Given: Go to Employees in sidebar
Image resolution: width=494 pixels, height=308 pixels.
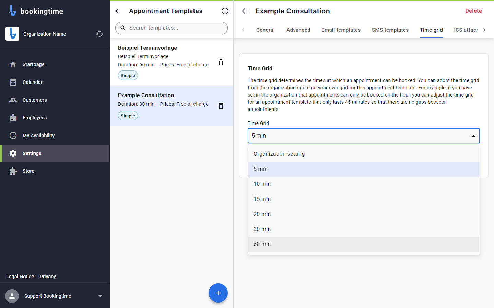Looking at the screenshot, I should pos(55,118).
